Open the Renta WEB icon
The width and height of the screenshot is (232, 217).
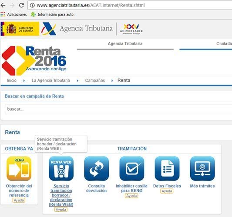point(61,169)
